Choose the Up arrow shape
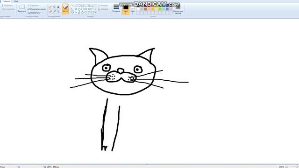 tap(93, 9)
